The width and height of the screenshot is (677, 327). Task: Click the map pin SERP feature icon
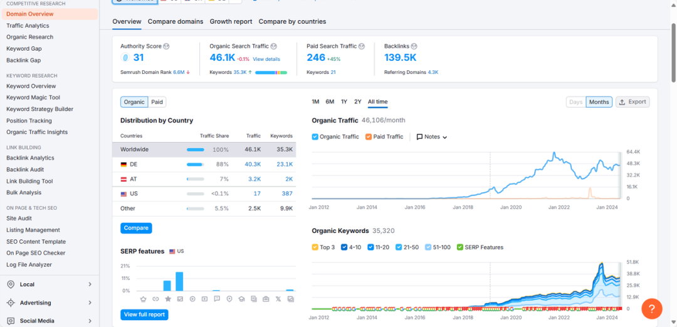(229, 299)
